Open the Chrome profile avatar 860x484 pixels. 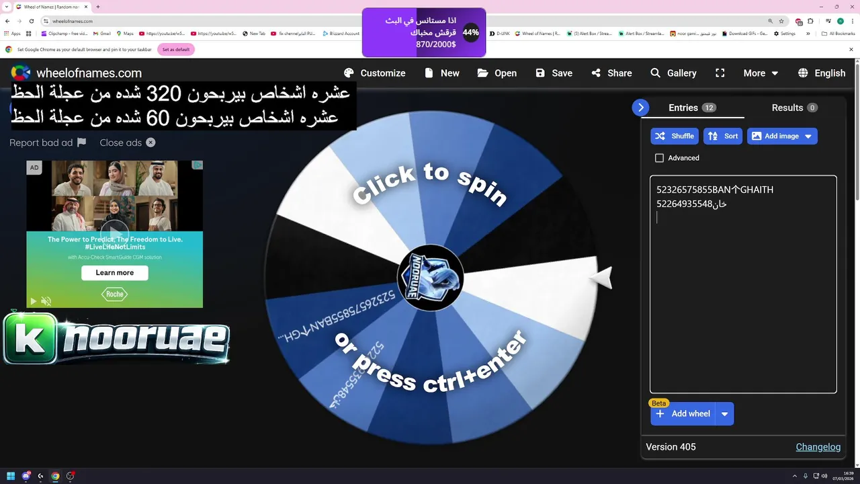(x=840, y=21)
